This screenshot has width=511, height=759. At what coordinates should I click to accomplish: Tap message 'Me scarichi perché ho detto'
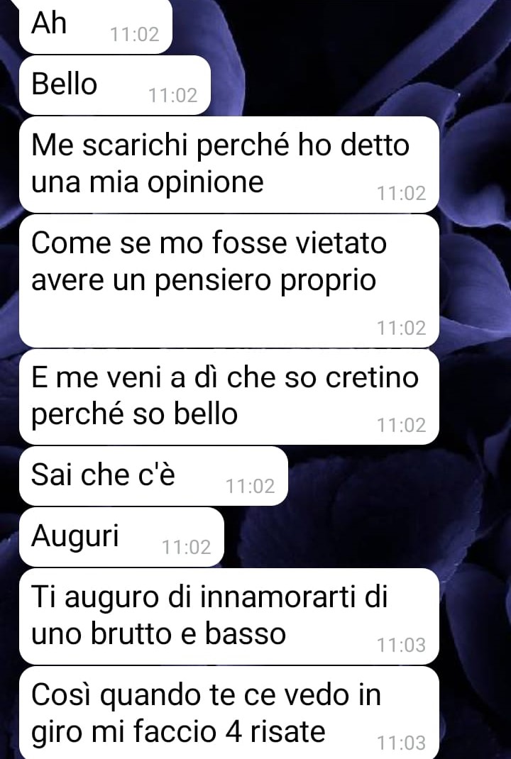229,165
